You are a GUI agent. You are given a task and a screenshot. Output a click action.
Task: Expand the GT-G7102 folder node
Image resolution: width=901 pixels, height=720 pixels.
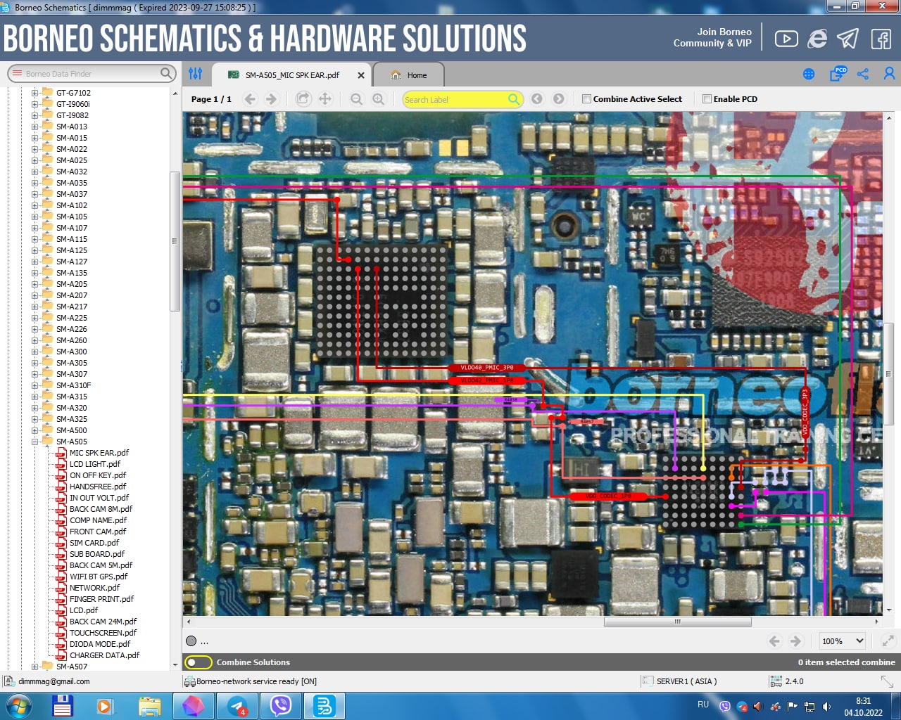(x=34, y=93)
